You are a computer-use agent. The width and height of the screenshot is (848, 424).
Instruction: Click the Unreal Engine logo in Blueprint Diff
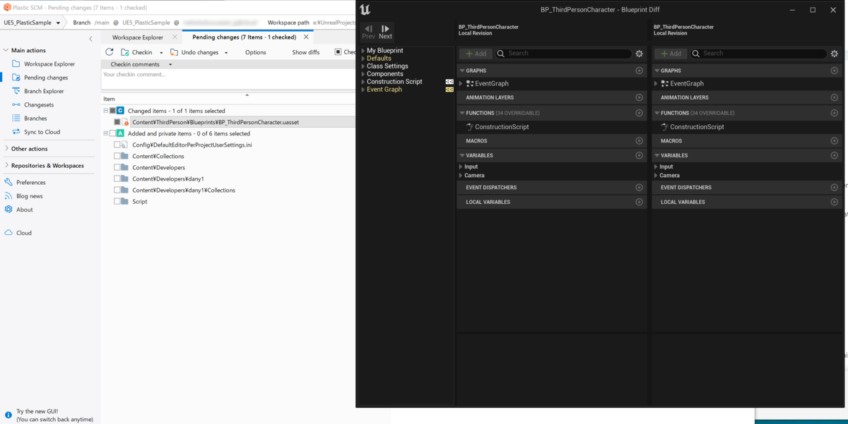365,10
